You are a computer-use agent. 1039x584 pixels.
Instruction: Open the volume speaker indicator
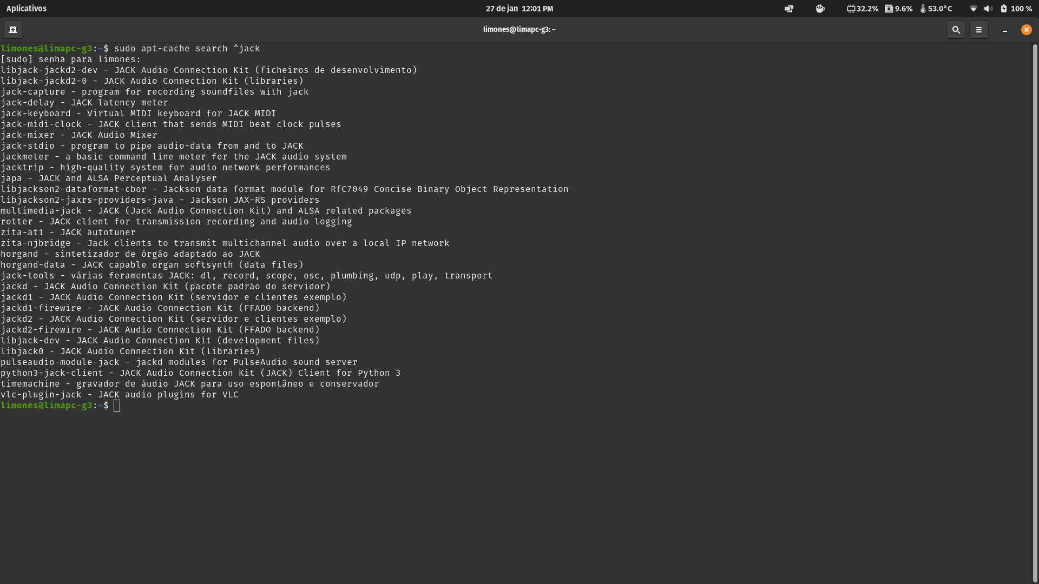[988, 9]
